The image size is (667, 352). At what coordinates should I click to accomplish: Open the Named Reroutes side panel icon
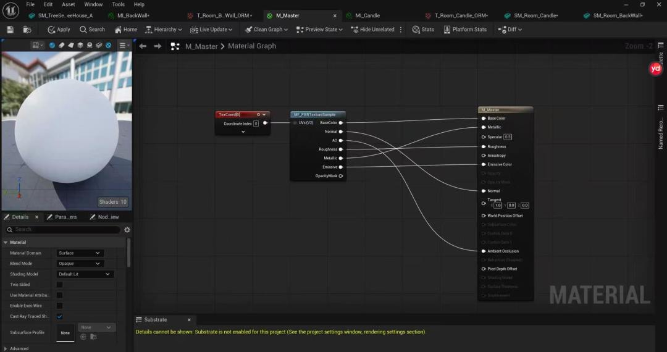[x=661, y=107]
